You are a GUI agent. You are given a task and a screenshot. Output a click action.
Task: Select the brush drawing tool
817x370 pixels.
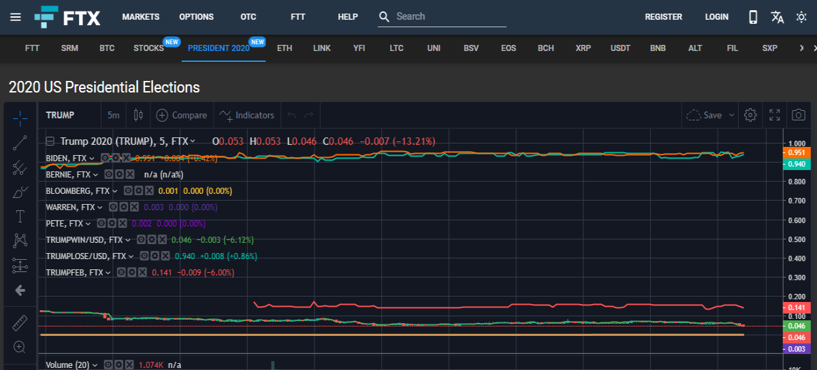click(20, 192)
